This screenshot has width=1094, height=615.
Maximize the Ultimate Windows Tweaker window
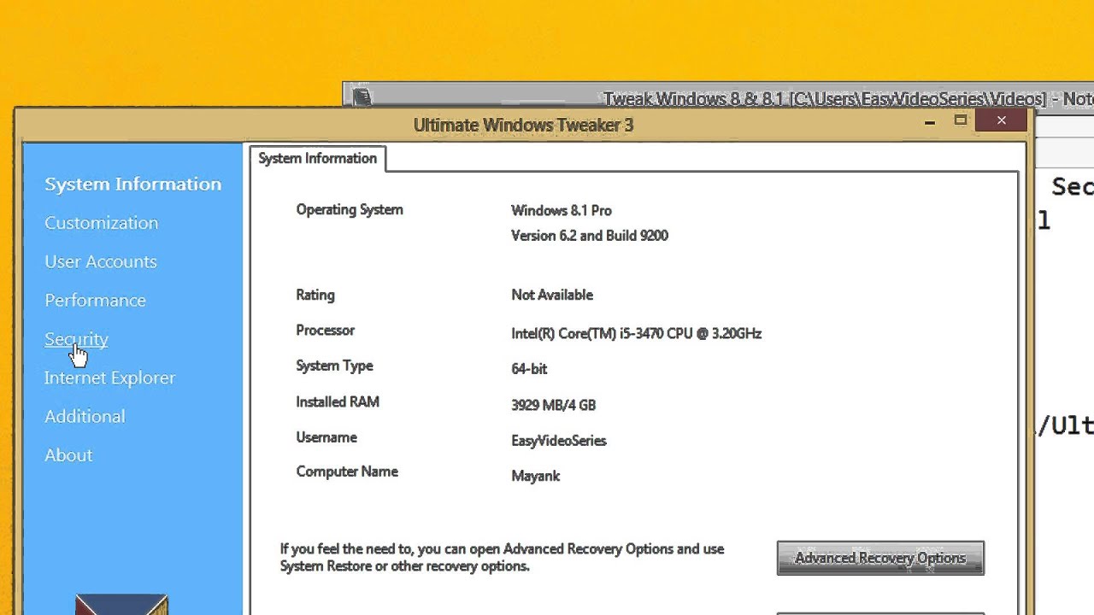point(961,120)
